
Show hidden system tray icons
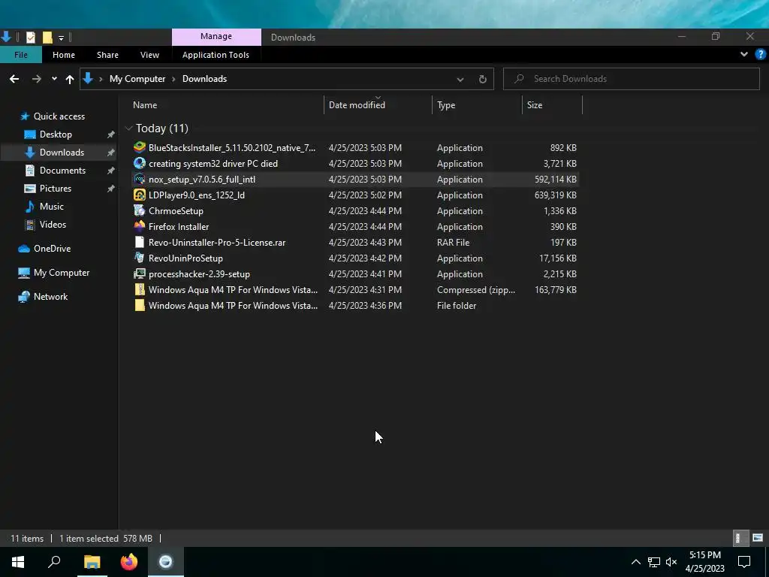pyautogui.click(x=635, y=562)
